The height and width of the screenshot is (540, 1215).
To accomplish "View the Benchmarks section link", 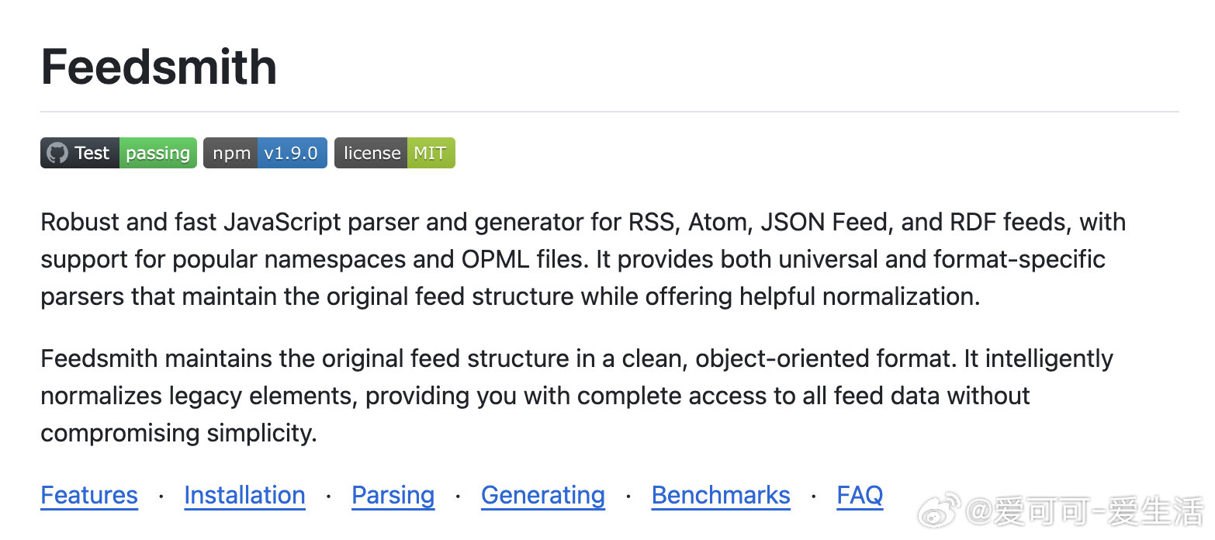I will [721, 495].
